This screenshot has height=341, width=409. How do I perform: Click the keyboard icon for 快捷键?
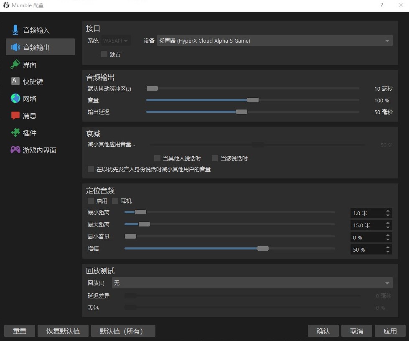[15, 81]
